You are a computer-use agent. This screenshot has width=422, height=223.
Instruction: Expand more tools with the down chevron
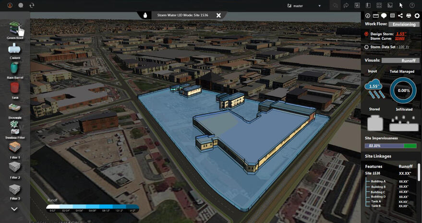(14, 209)
